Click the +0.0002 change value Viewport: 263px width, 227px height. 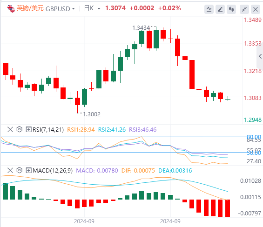click(142, 8)
